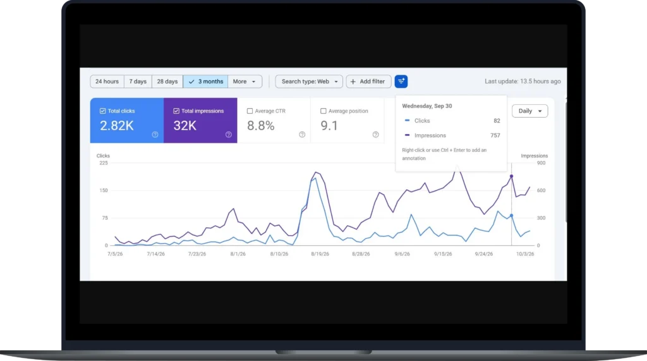
Task: Open the Search type: Web dropdown
Action: (x=309, y=82)
